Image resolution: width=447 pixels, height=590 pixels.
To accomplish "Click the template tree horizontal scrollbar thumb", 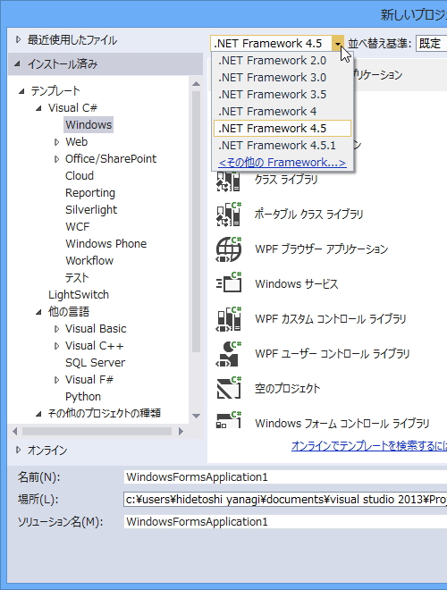I will click(97, 431).
